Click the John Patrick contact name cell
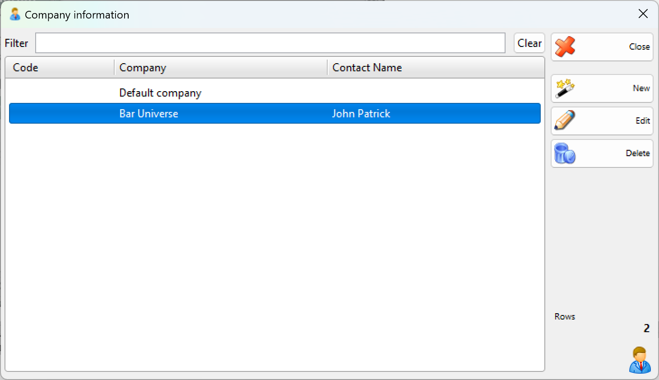The image size is (659, 380). pyautogui.click(x=361, y=113)
